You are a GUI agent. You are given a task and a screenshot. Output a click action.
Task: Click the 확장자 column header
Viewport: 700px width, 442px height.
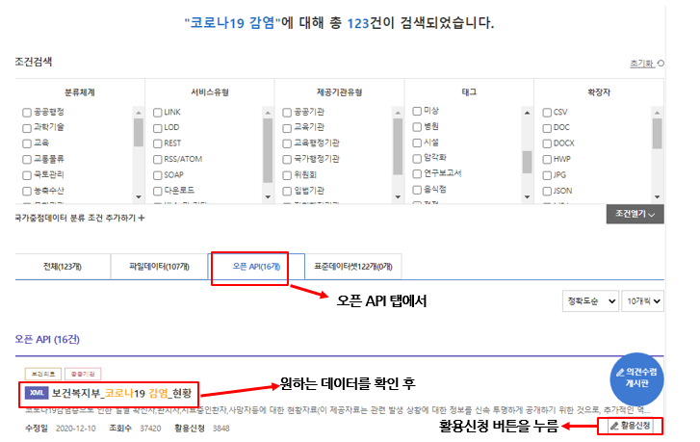coord(598,92)
